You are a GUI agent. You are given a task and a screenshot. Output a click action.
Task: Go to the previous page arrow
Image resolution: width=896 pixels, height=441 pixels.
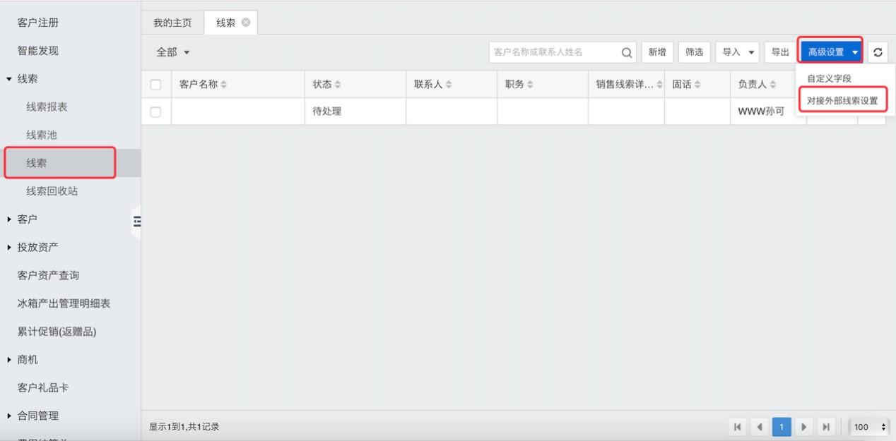pos(760,427)
